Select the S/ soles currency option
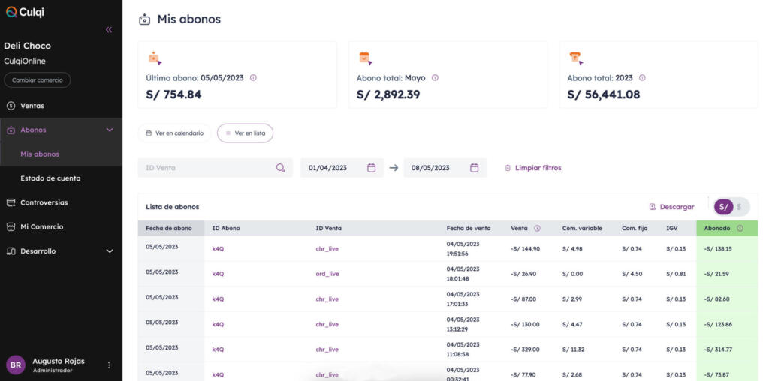 [x=723, y=207]
